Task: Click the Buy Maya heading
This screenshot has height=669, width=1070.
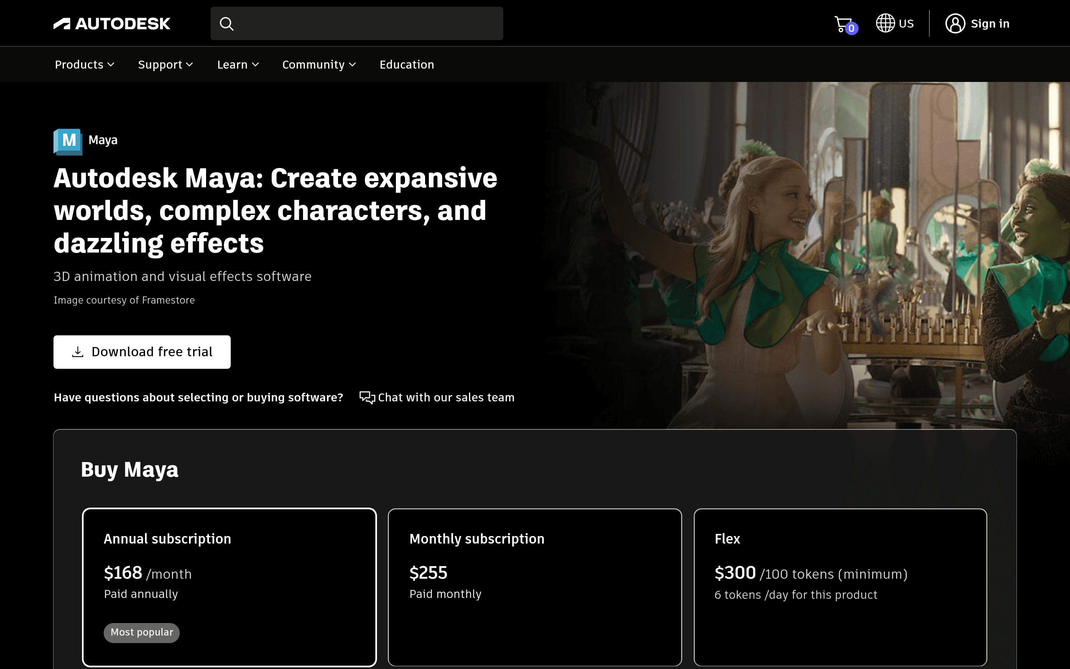Action: 130,470
